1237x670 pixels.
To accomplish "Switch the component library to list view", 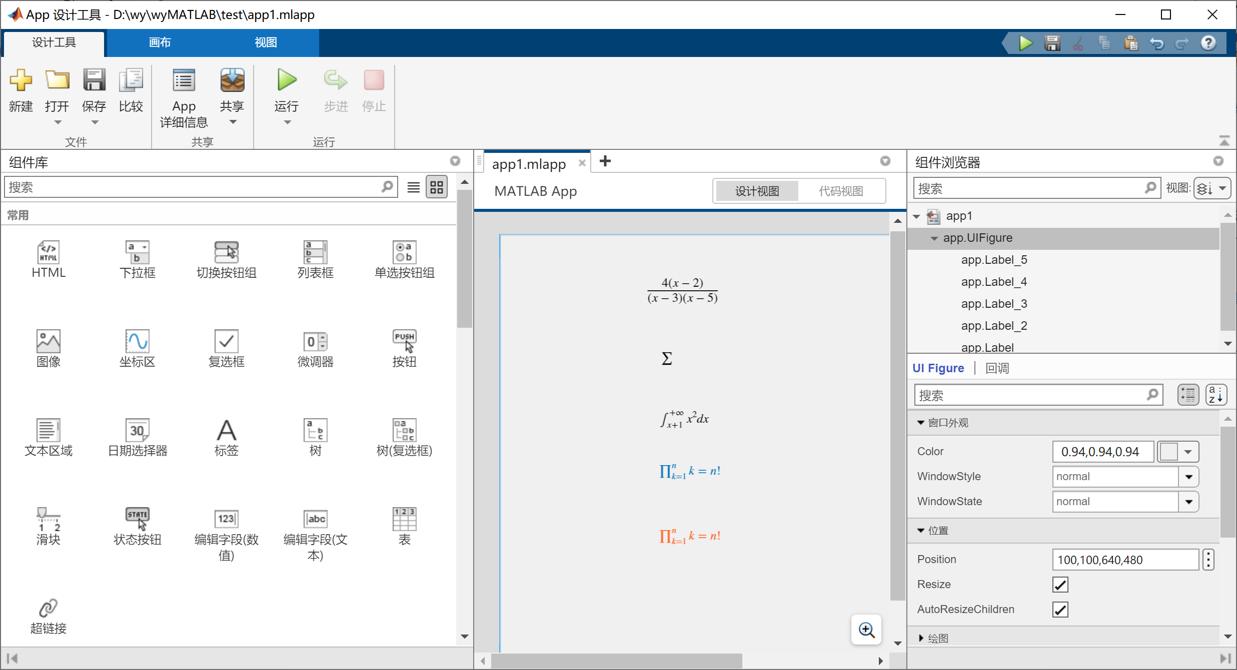I will point(413,187).
